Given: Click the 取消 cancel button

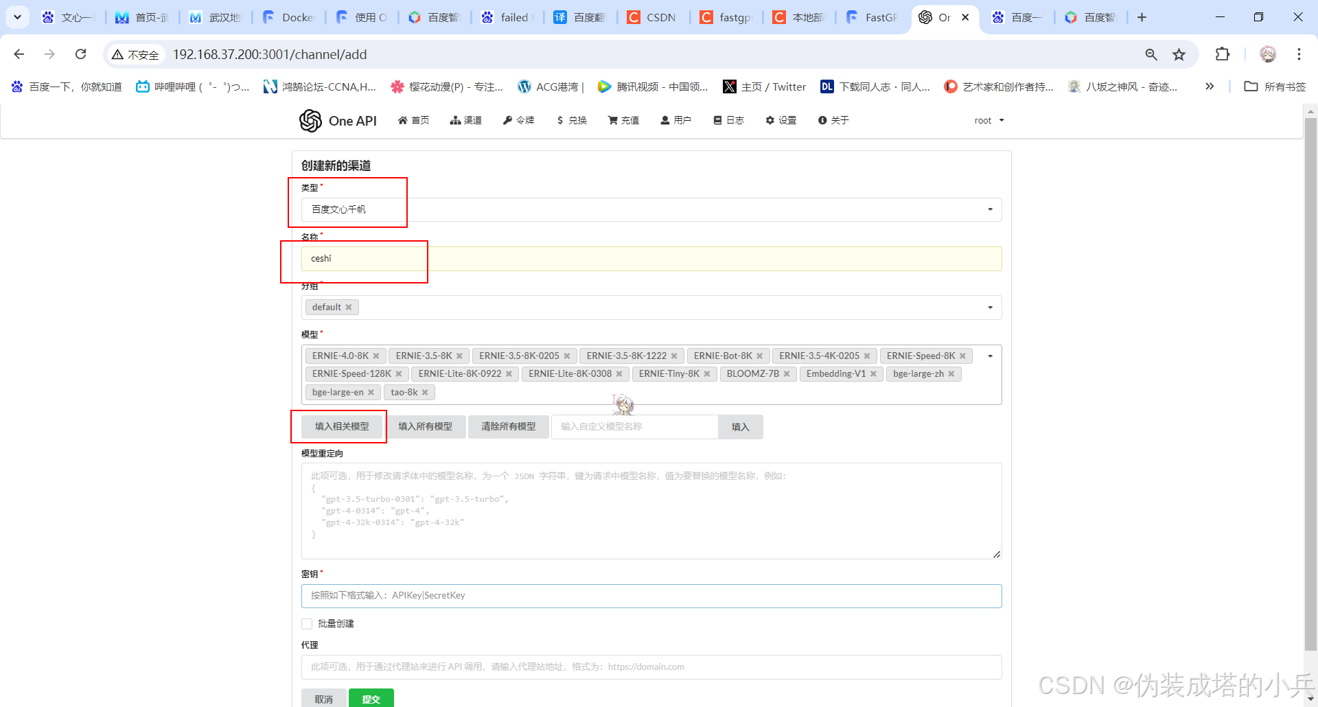Looking at the screenshot, I should (x=324, y=699).
